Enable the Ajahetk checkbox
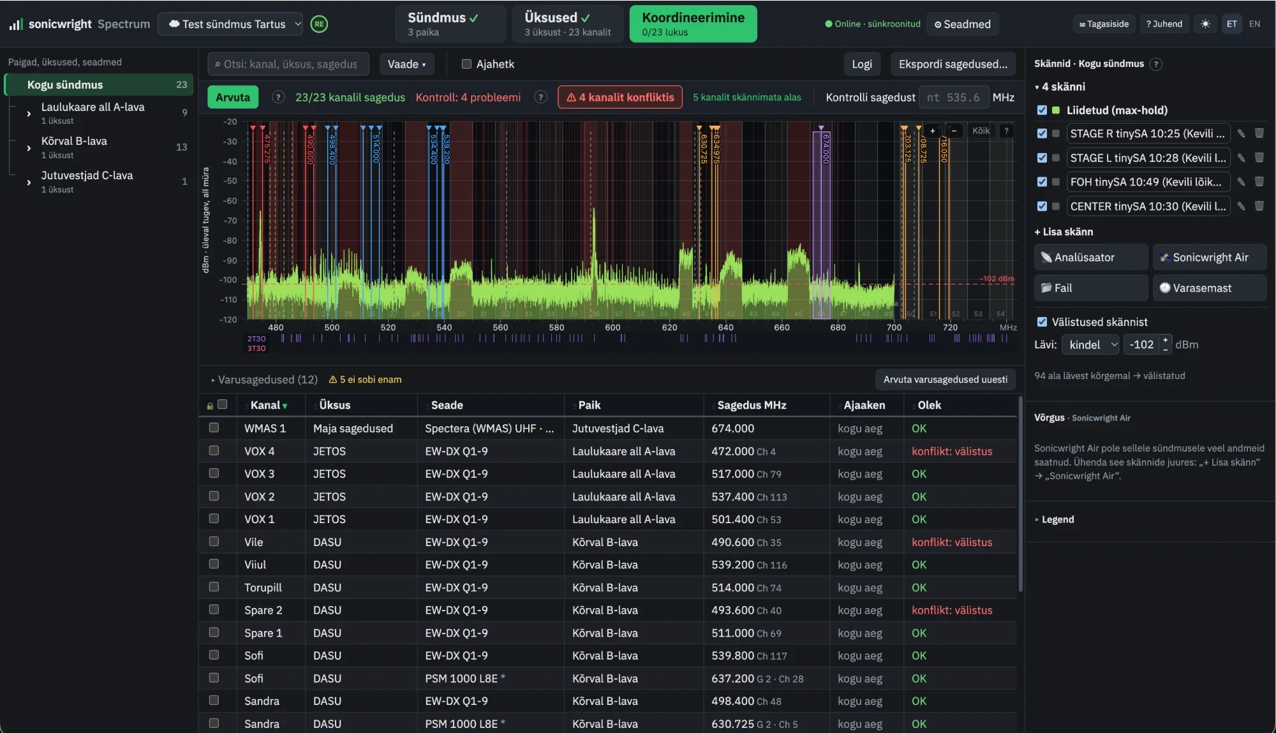The image size is (1276, 733). (x=466, y=64)
